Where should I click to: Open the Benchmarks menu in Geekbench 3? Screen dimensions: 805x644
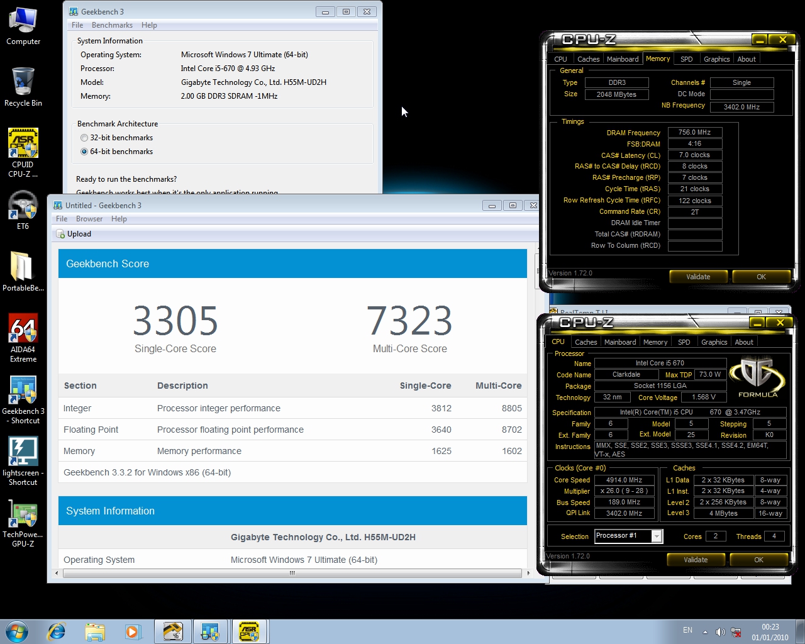[x=112, y=25]
